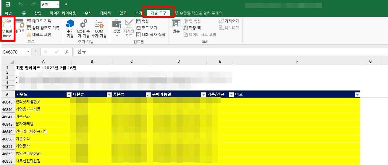
Task: Cancel formula entry with the X button
Action: tap(46, 52)
